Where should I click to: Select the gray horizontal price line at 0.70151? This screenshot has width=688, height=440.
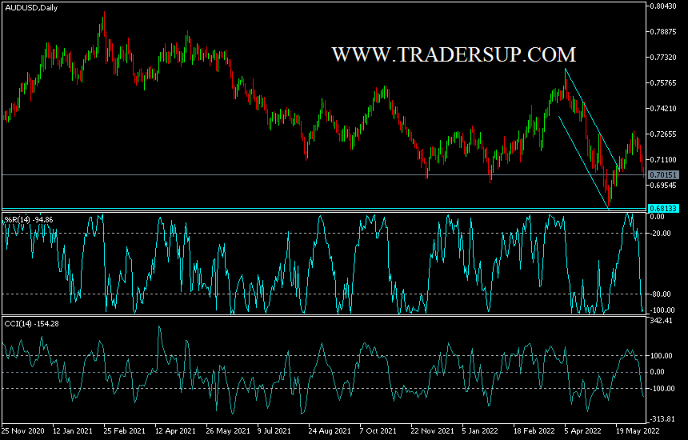point(324,174)
